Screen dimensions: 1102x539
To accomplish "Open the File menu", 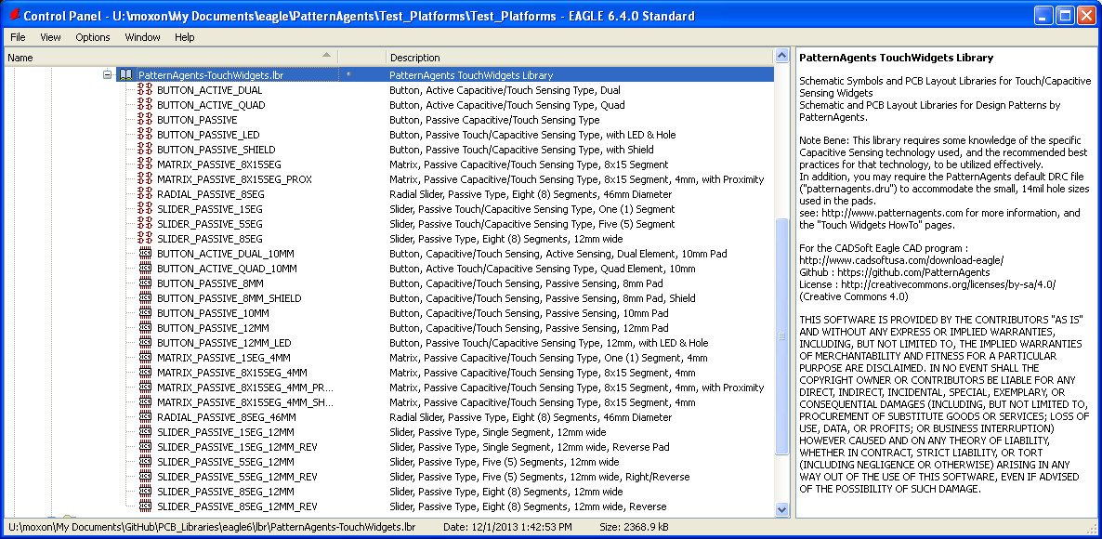I will point(18,37).
